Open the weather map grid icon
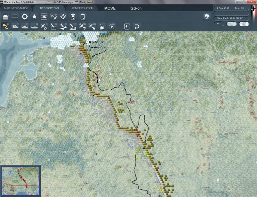The image size is (257, 197). coord(44,17)
